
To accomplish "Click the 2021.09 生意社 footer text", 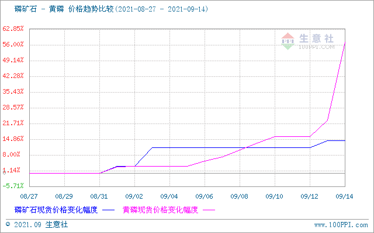I will pos(41,225).
